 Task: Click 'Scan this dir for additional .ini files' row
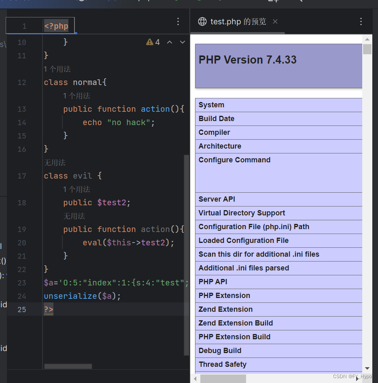(278, 254)
